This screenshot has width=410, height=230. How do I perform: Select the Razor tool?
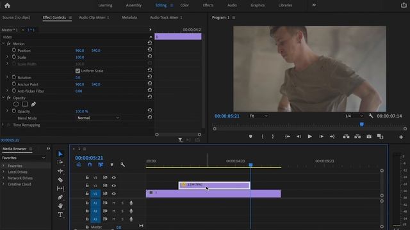[x=60, y=180]
